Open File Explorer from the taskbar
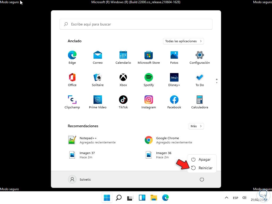272x204 pixels. (x=154, y=198)
